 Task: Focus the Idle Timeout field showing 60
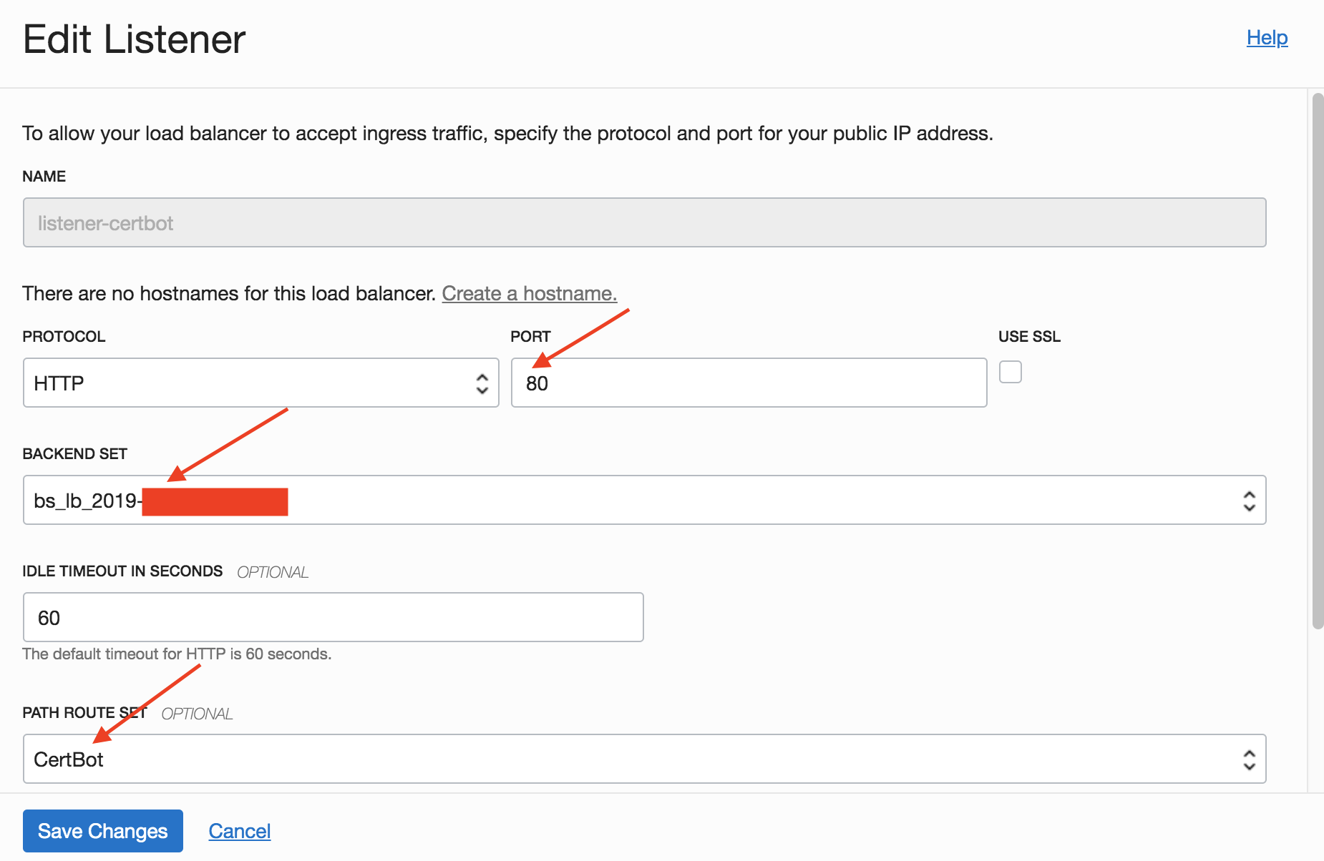click(x=333, y=618)
